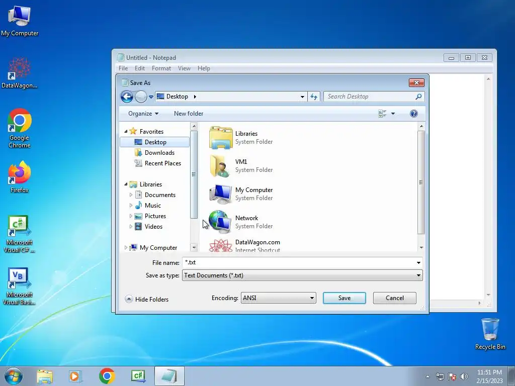The image size is (515, 386).
Task: Click the Forward arrow in Save As dialog
Action: 141,96
